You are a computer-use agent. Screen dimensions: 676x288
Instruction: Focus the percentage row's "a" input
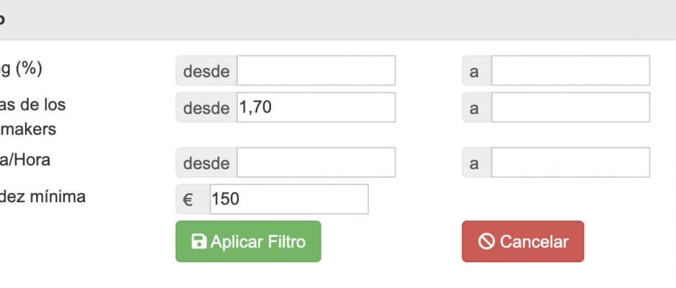coord(570,71)
